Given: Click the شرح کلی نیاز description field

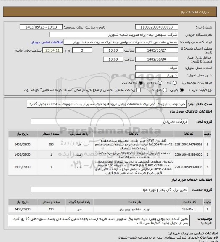Looking at the screenshot, I should [107, 104].
